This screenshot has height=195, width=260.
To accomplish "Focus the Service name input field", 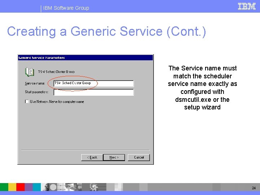I will (x=94, y=83).
